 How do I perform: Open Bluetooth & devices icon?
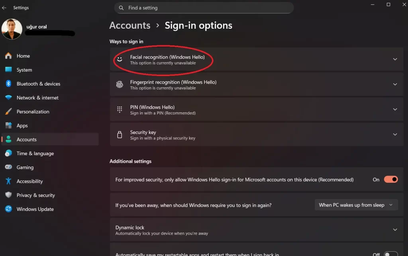(x=8, y=84)
